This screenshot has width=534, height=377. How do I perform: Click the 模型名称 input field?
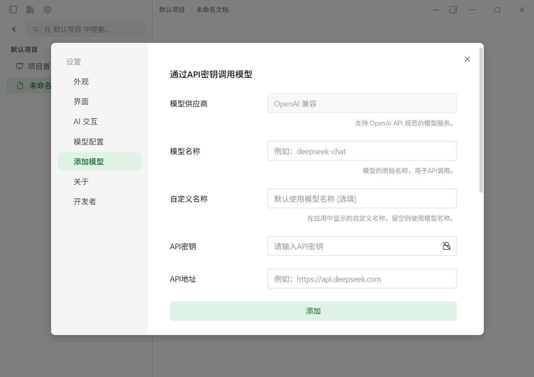(x=362, y=151)
